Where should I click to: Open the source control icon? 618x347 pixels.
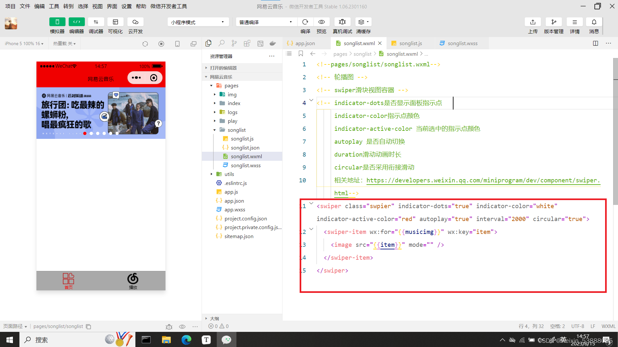point(234,43)
